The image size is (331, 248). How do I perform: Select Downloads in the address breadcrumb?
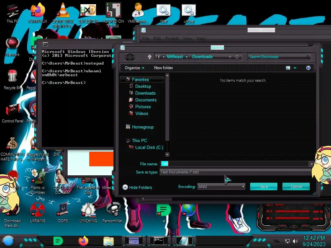[202, 57]
